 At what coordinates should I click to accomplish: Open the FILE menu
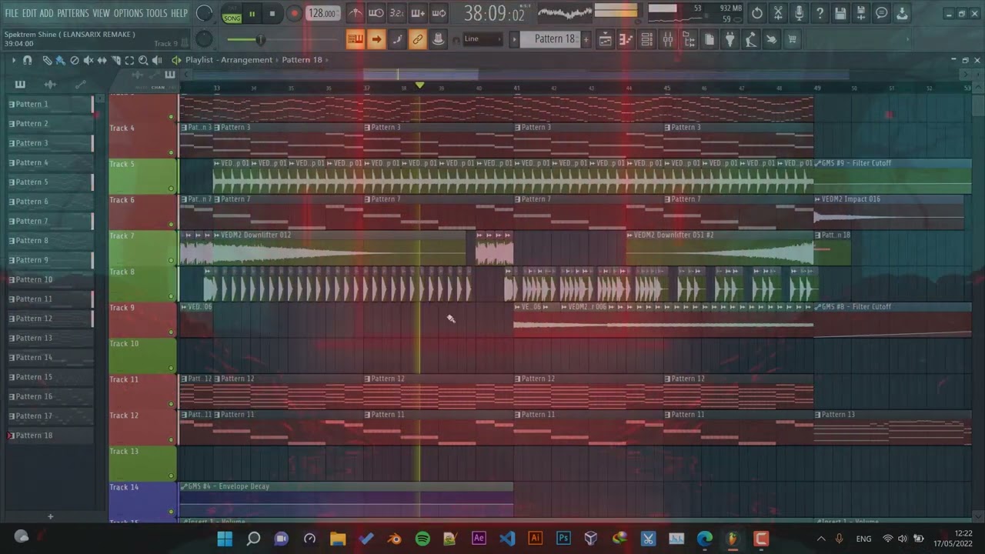(12, 13)
